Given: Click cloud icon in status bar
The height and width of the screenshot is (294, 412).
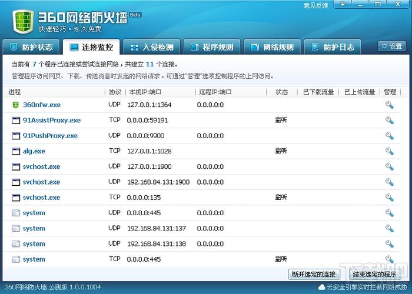Looking at the screenshot, I should [321, 287].
